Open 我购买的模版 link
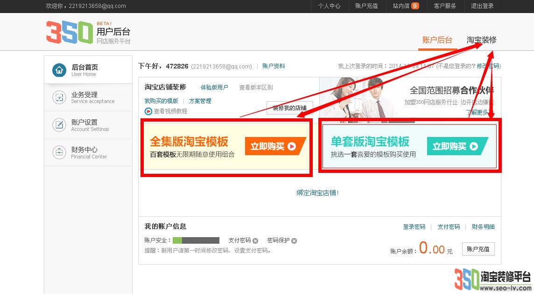Screen dimensions: 534x294 [x=161, y=101]
